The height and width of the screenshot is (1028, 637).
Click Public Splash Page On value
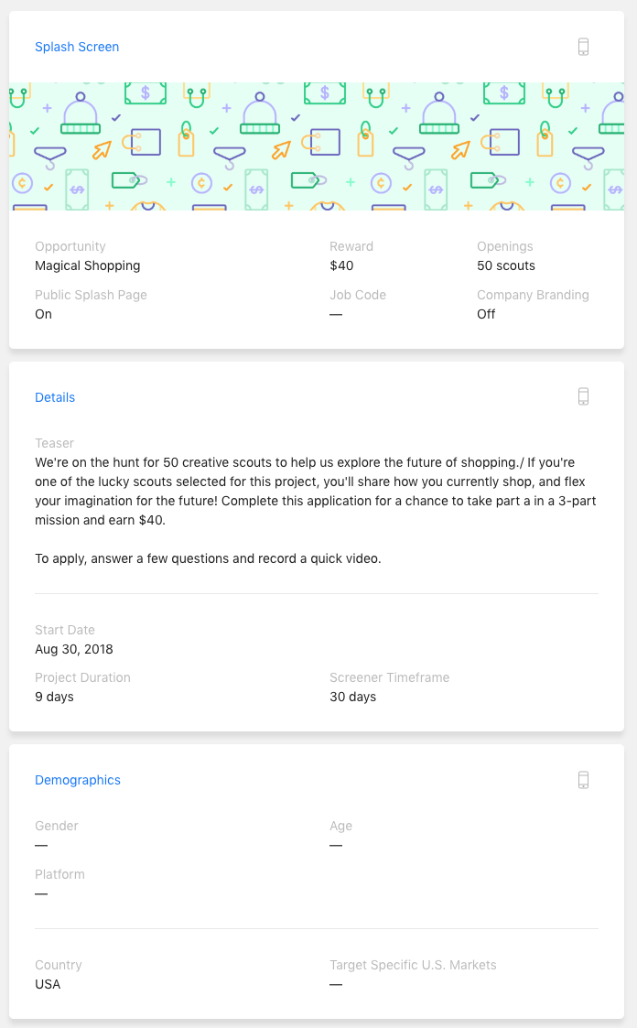(43, 314)
